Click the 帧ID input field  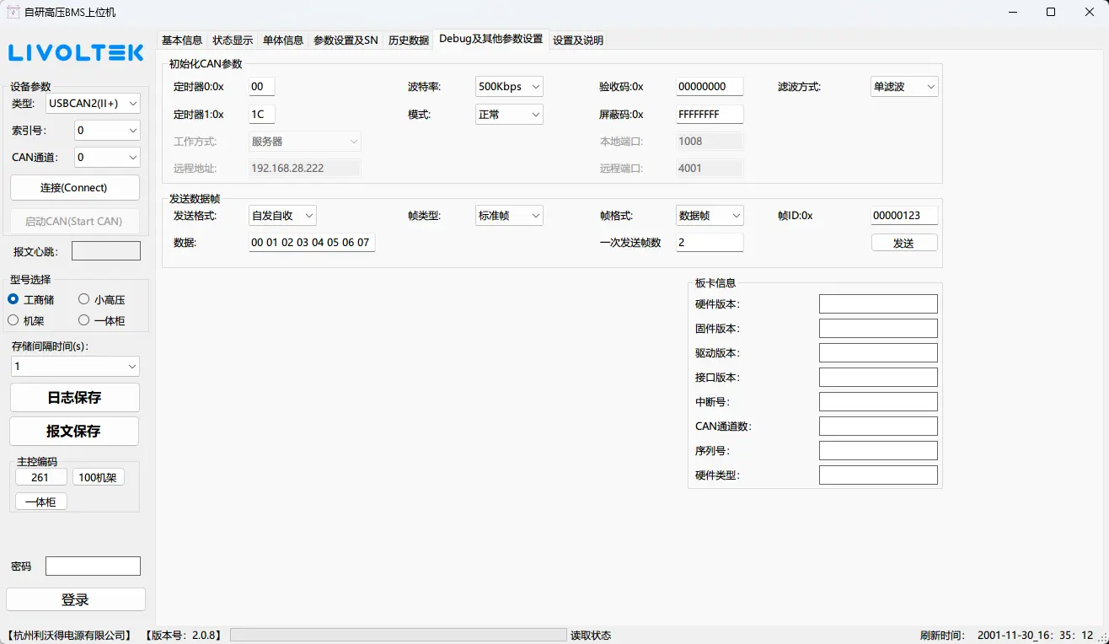coord(904,216)
